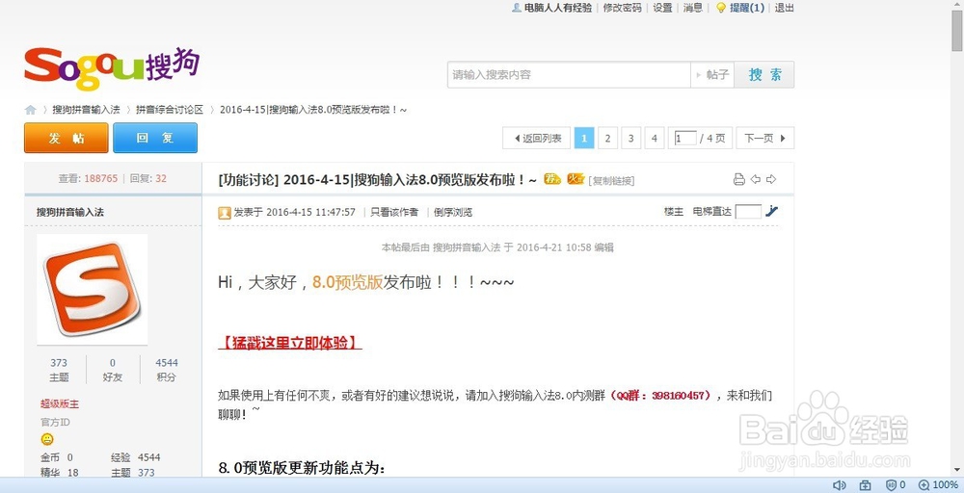
Task: Go to page 4
Action: (655, 138)
